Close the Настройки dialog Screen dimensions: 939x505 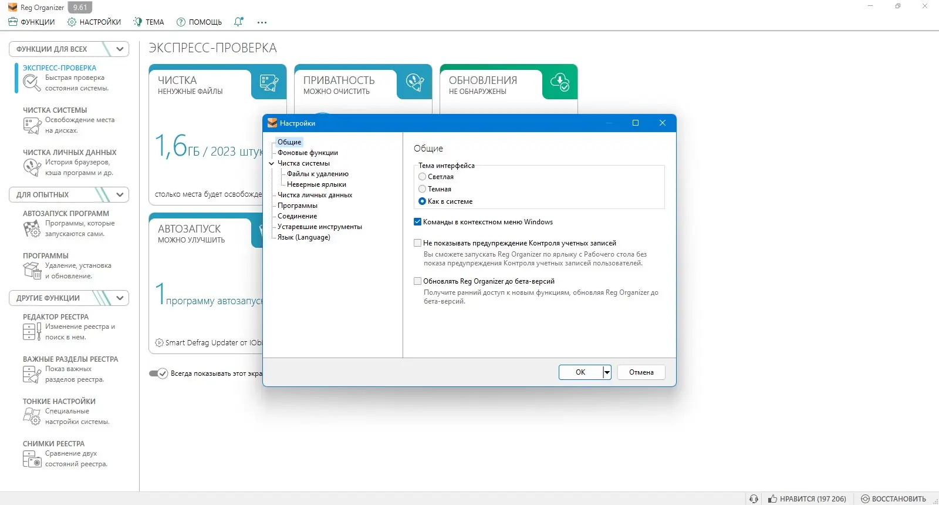point(663,123)
